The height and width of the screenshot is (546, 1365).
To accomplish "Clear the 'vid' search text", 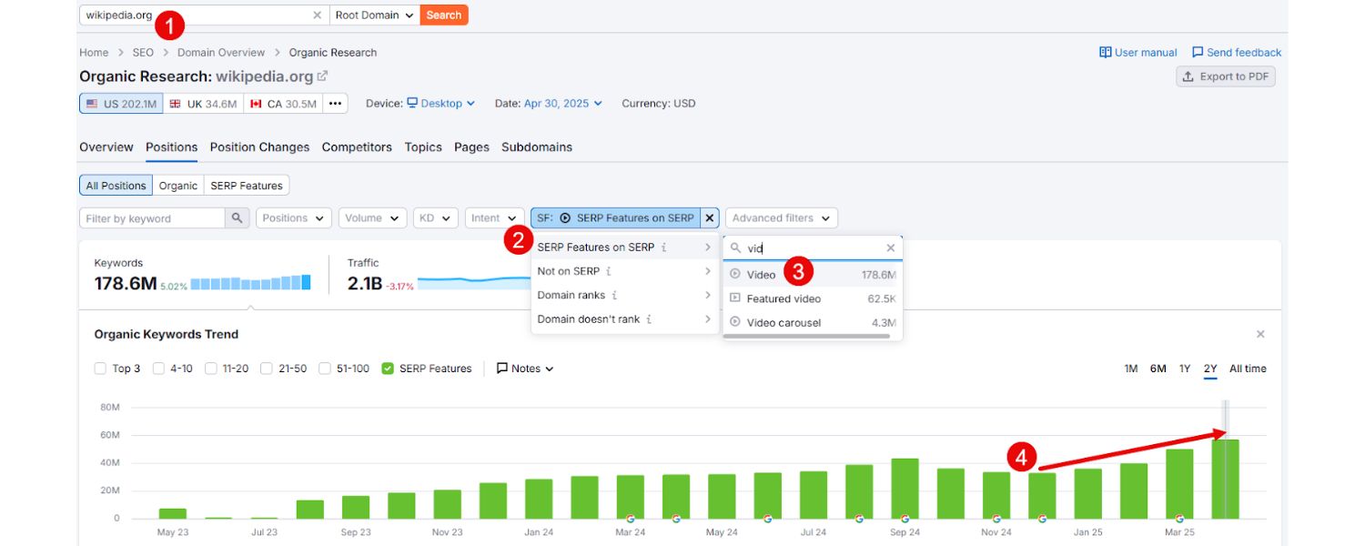I will [x=890, y=248].
